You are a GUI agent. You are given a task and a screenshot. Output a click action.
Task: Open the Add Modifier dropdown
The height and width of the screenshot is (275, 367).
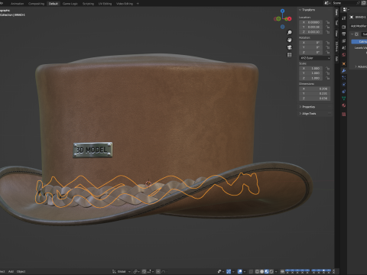click(x=359, y=26)
